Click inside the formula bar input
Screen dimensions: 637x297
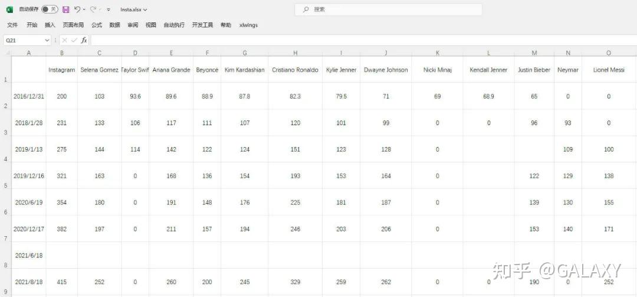[x=363, y=40]
